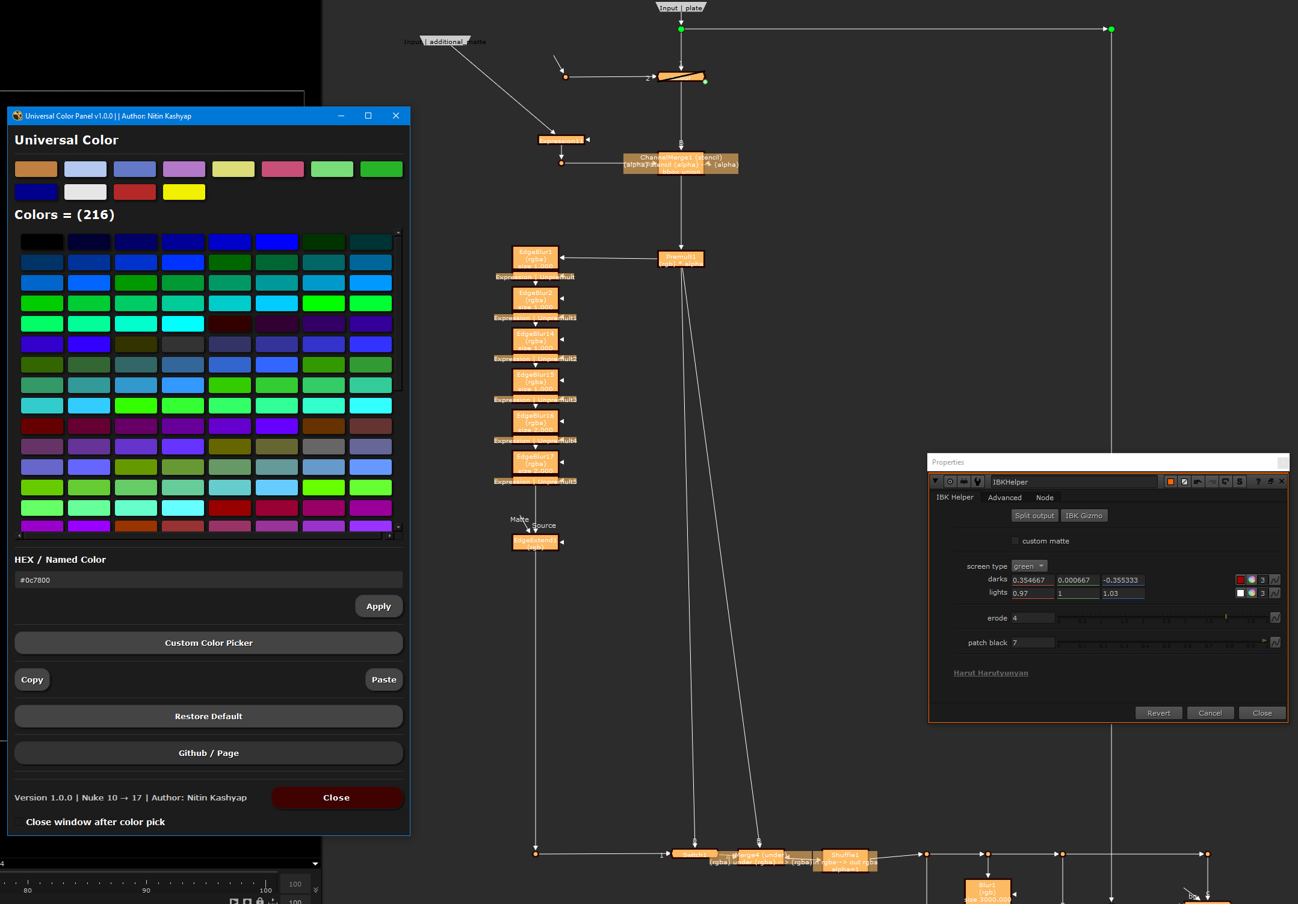The height and width of the screenshot is (904, 1298).
Task: Click the orange node color icon
Action: pos(1170,481)
